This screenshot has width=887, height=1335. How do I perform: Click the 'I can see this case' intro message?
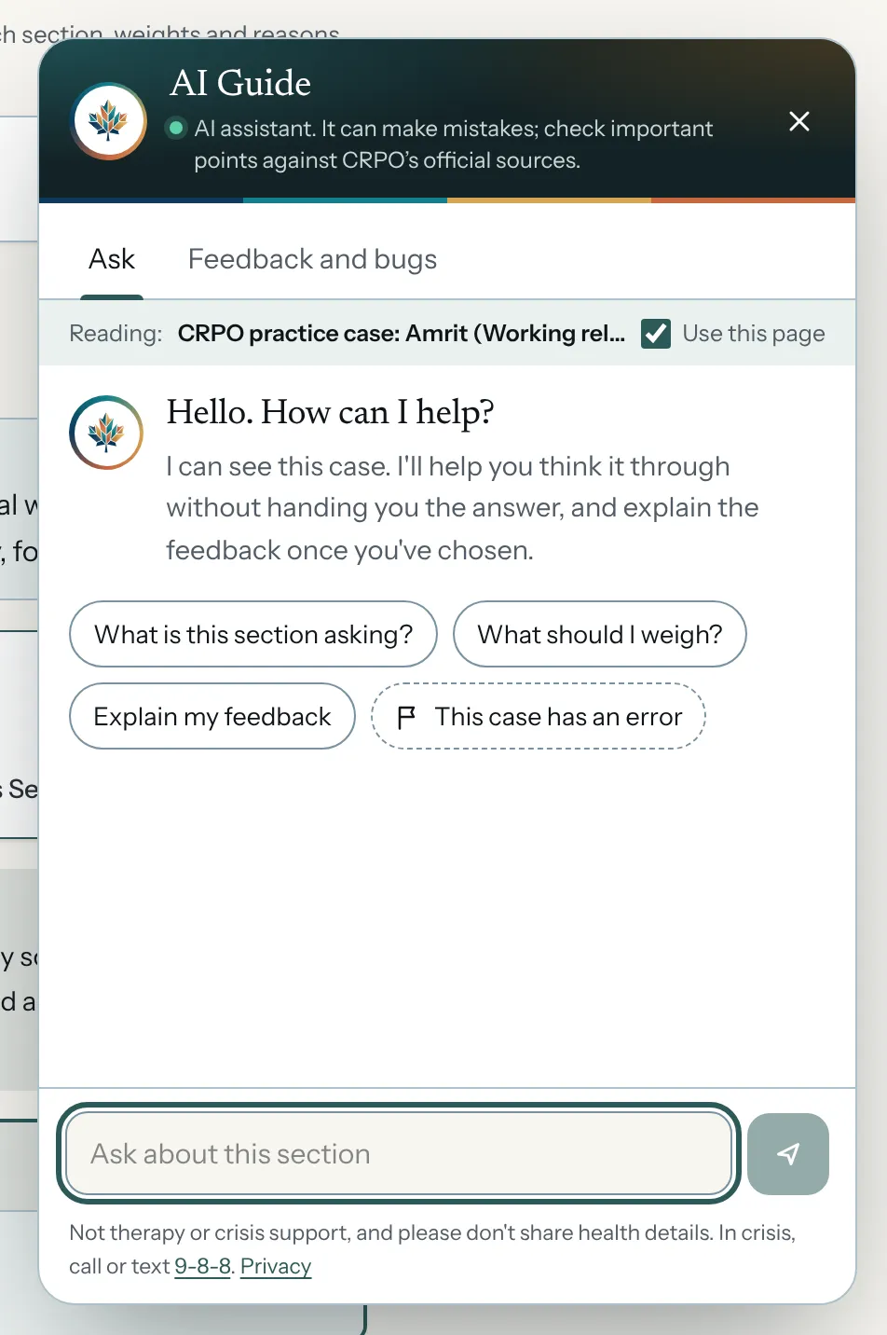tap(463, 508)
